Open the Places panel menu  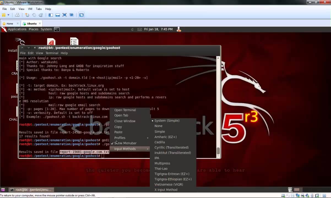[34, 29]
